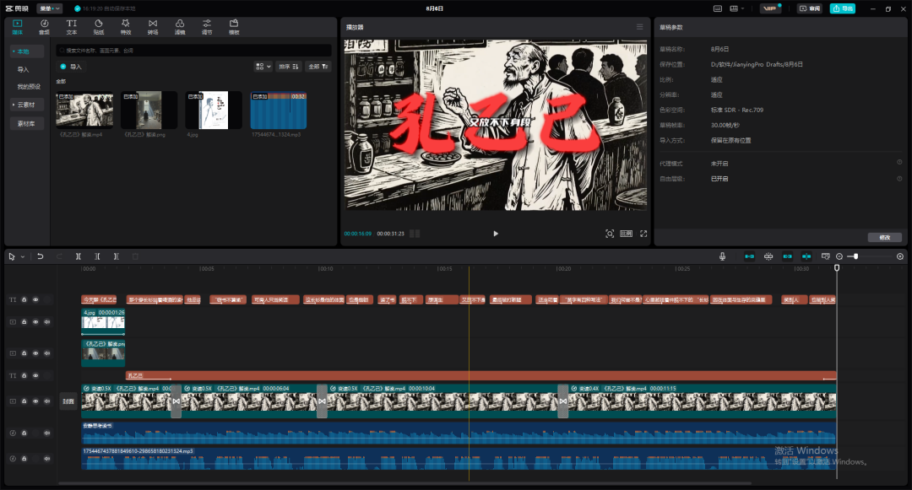912x490 pixels.
Task: Open the 模板 (Templates) tab
Action: [x=234, y=27]
